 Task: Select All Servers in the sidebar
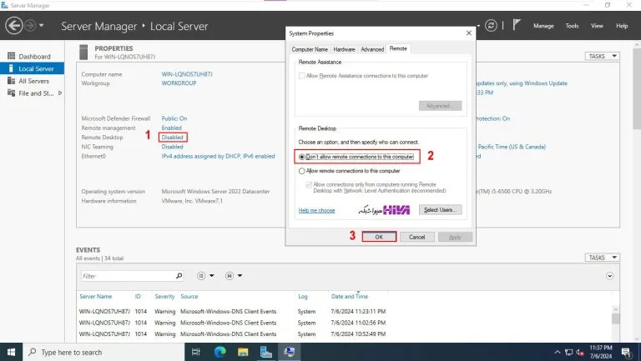32,81
